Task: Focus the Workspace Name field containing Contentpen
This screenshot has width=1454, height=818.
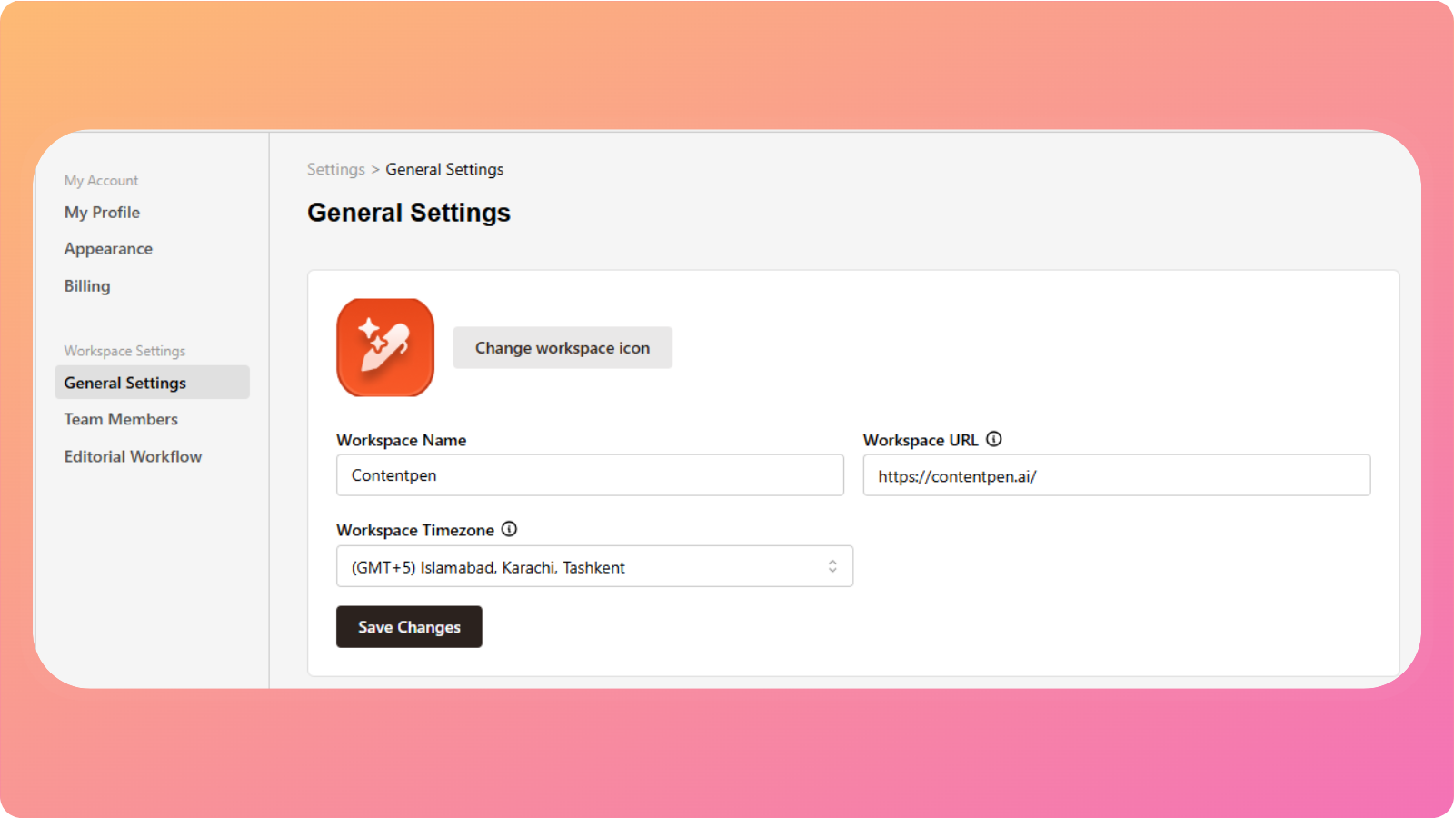Action: (x=590, y=475)
